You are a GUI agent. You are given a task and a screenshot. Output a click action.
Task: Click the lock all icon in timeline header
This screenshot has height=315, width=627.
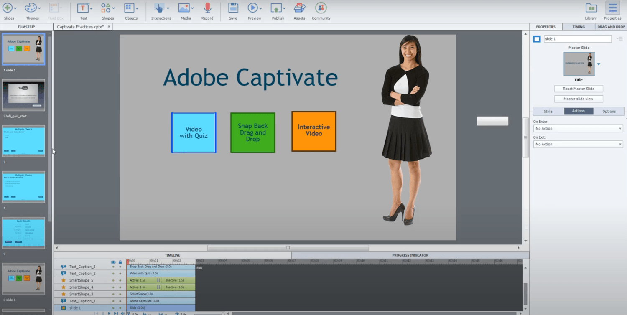pos(120,262)
